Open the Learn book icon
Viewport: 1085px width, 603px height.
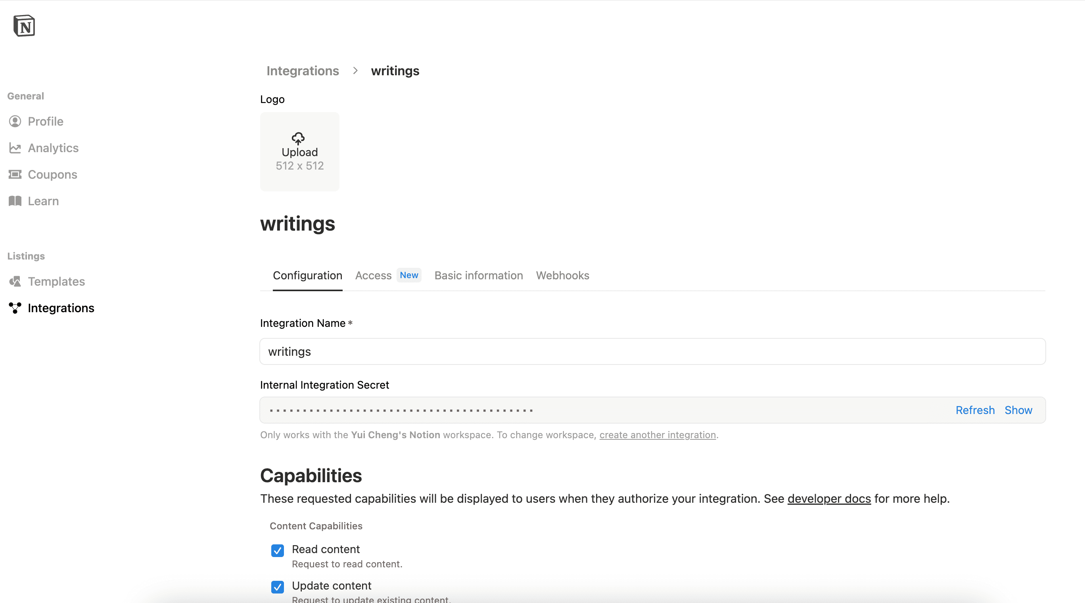[15, 201]
